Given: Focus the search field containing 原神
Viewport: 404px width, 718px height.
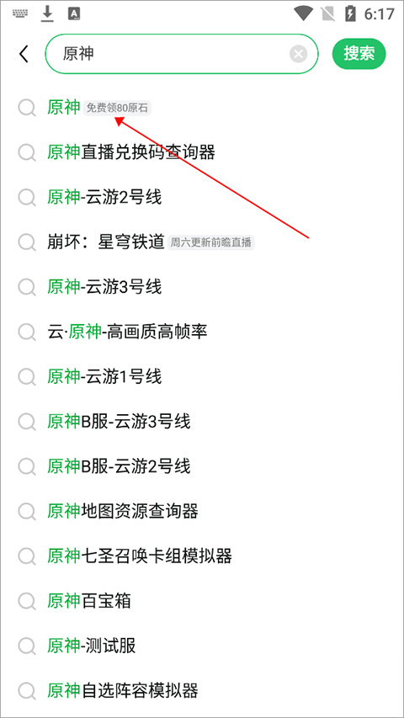Looking at the screenshot, I should click(182, 54).
